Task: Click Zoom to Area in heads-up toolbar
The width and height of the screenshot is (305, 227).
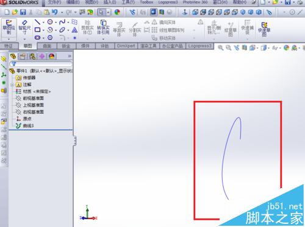Action: pyautogui.click(x=229, y=48)
